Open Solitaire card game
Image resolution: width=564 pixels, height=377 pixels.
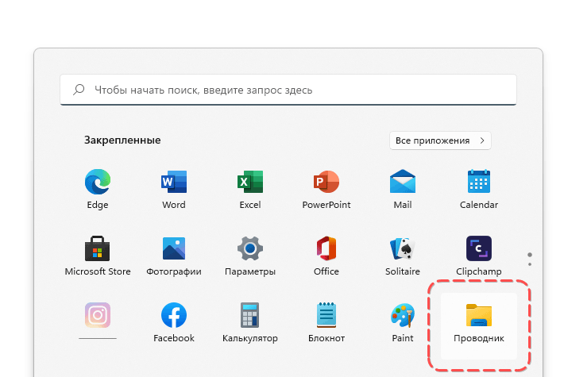point(403,256)
